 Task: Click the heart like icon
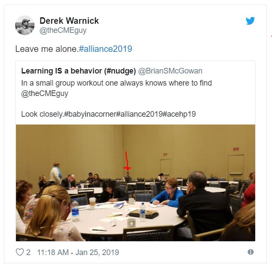point(19,252)
